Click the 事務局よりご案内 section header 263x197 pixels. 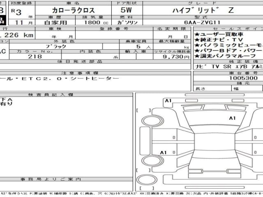pos(51,179)
